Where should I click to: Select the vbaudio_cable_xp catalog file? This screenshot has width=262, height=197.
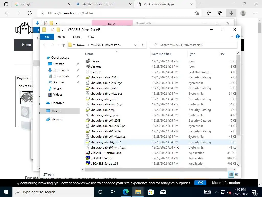102,110
